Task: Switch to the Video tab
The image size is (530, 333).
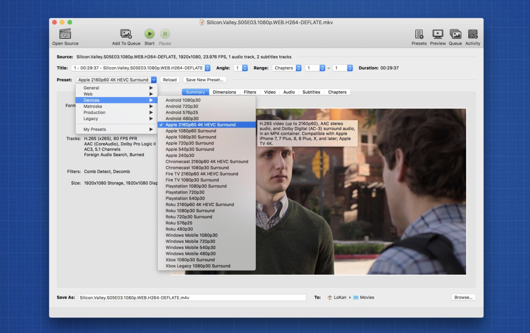Action: [270, 92]
